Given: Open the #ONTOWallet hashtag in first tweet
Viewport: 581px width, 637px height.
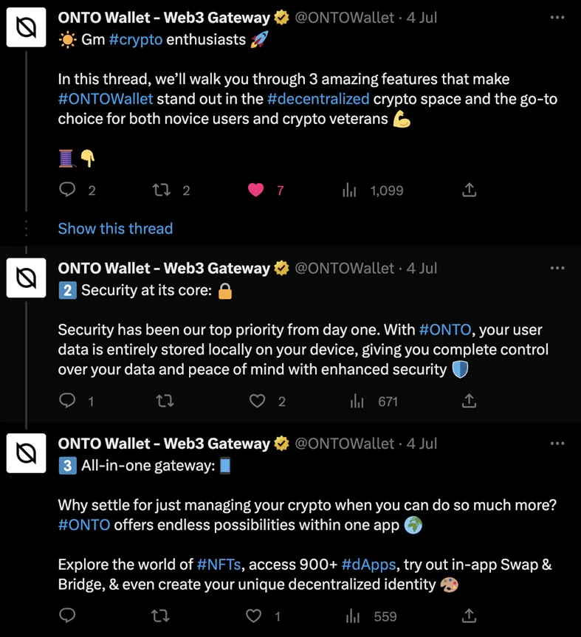Looking at the screenshot, I should pyautogui.click(x=106, y=99).
